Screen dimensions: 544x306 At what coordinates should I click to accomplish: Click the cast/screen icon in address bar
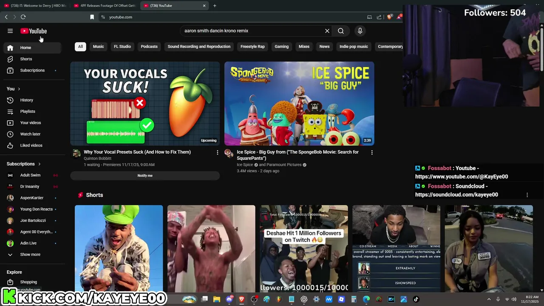[369, 17]
